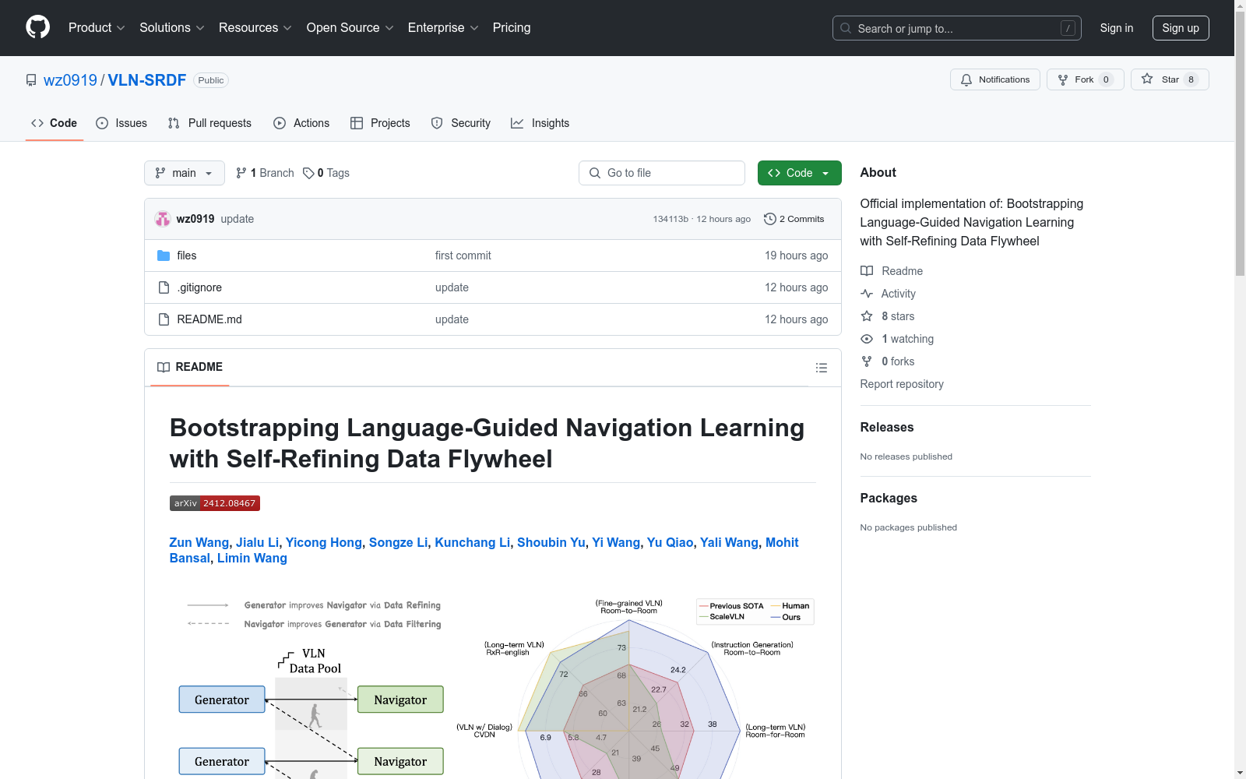Expand the Enterprise menu

pyautogui.click(x=443, y=28)
